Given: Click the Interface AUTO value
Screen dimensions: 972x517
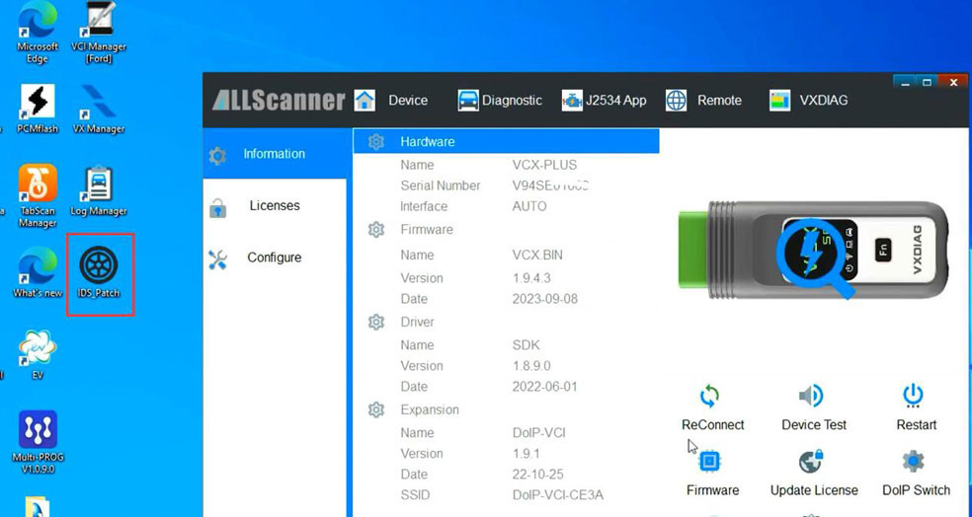Looking at the screenshot, I should [529, 207].
